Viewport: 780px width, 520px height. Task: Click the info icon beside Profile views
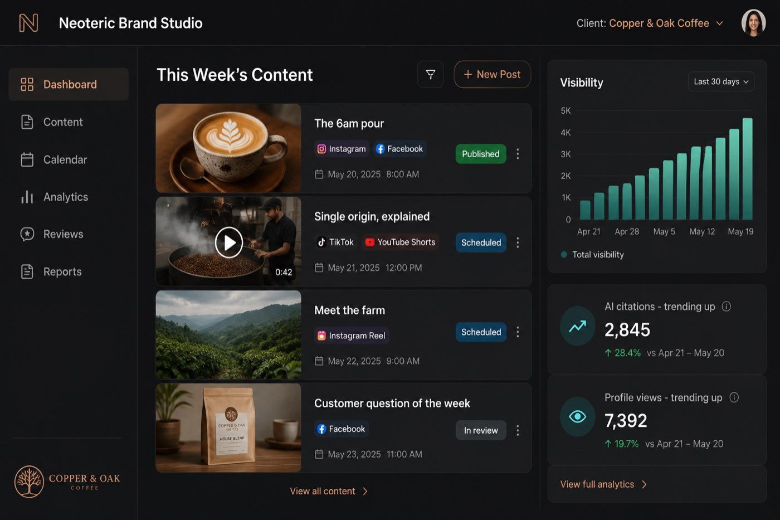pyautogui.click(x=734, y=397)
